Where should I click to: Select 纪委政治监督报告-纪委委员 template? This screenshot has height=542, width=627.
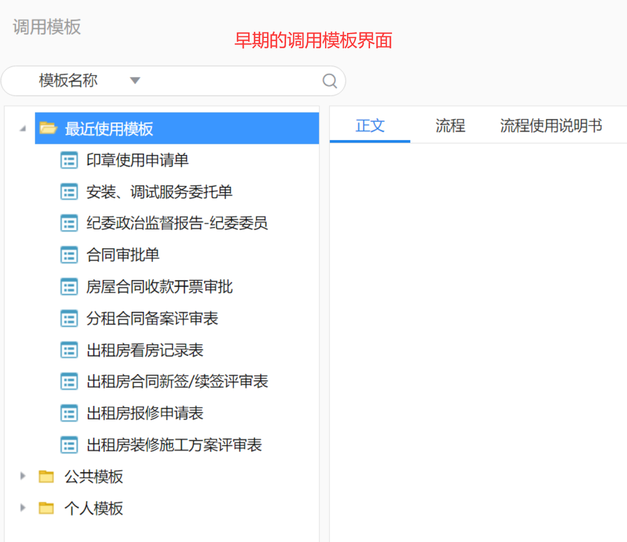tap(177, 223)
